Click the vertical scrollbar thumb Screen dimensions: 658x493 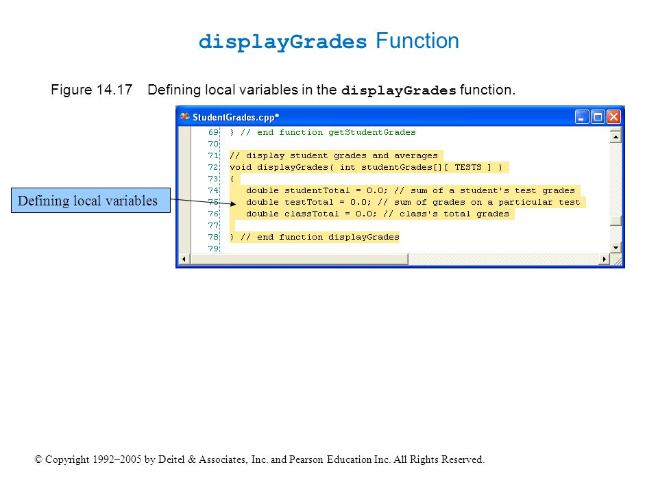[x=616, y=220]
